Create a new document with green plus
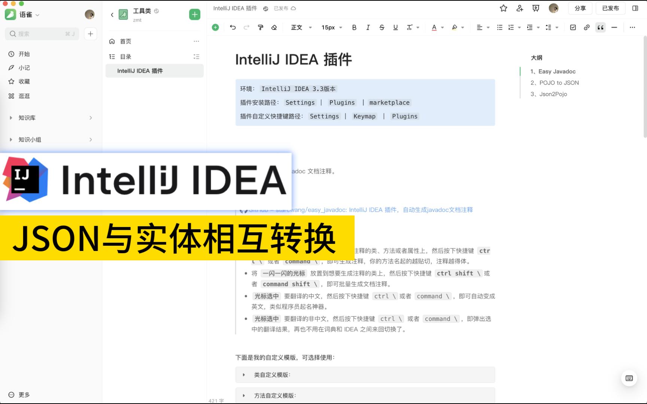The image size is (647, 404). tap(195, 15)
